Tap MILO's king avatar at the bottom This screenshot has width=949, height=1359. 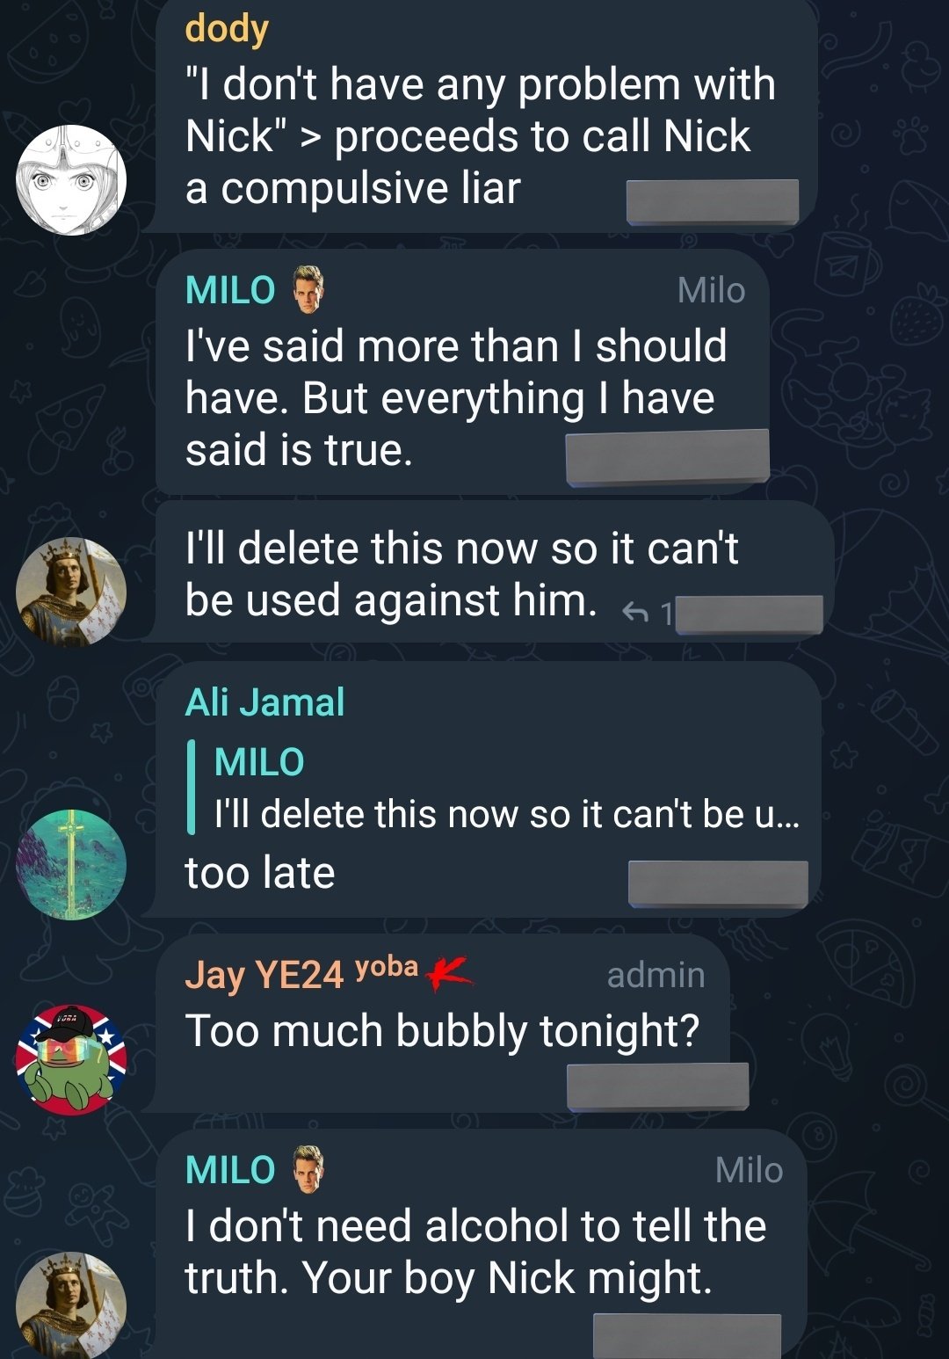71,1306
